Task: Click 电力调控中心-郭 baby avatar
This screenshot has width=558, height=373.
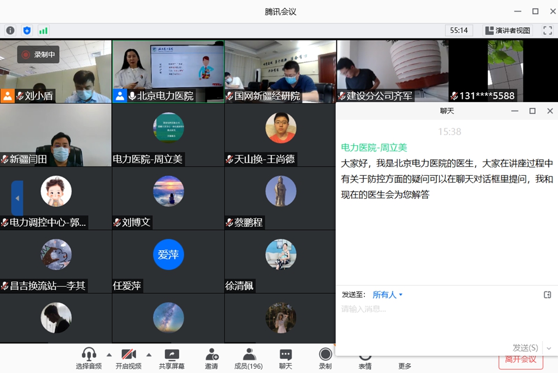Action: pyautogui.click(x=56, y=192)
